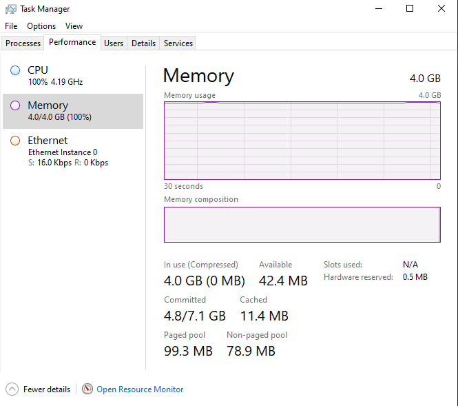The width and height of the screenshot is (458, 406).
Task: Switch to the Processes tab
Action: click(x=23, y=43)
